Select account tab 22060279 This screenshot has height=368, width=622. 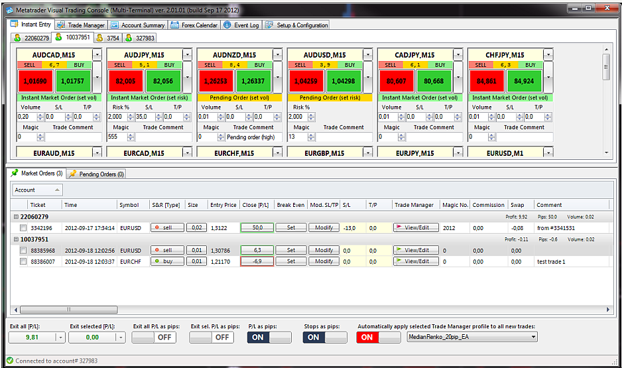tap(32, 38)
